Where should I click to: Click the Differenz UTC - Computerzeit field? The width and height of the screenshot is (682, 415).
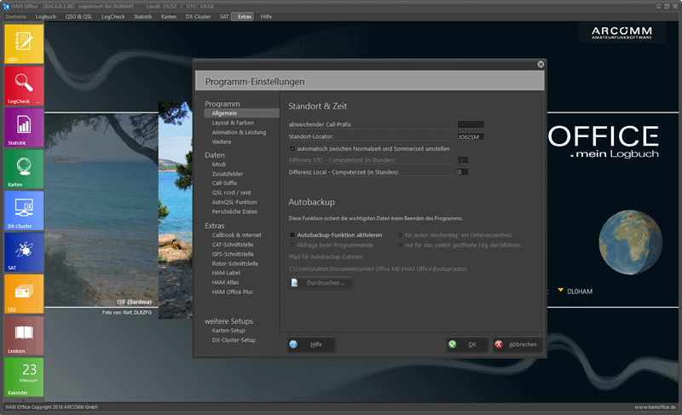point(462,160)
